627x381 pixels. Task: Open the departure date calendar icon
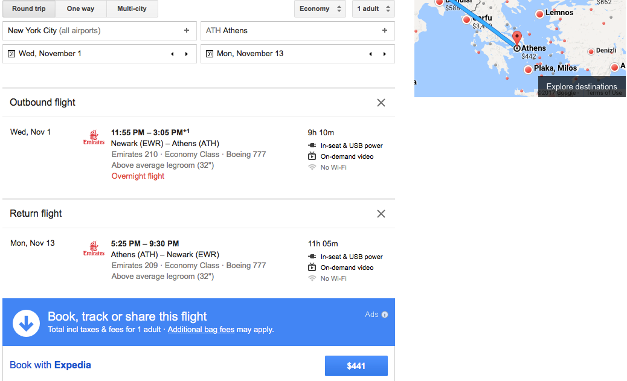[11, 54]
